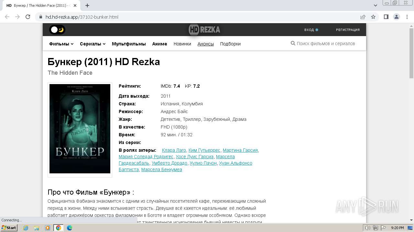Open actor Умберто Дорадо's page
Screen dimensions: 414x232
pos(169,163)
